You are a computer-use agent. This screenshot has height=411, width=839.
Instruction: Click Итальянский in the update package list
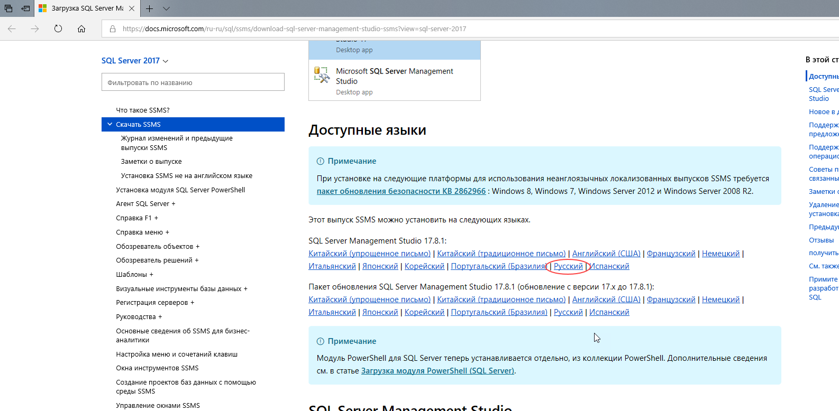(332, 312)
